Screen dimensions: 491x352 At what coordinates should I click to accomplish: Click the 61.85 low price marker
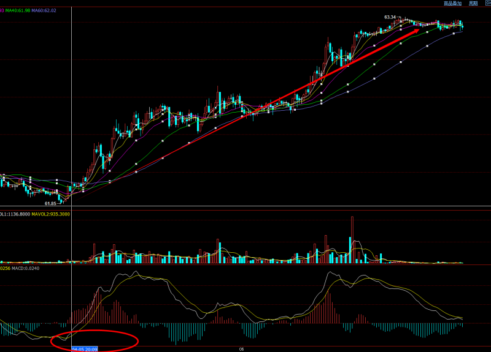50,203
